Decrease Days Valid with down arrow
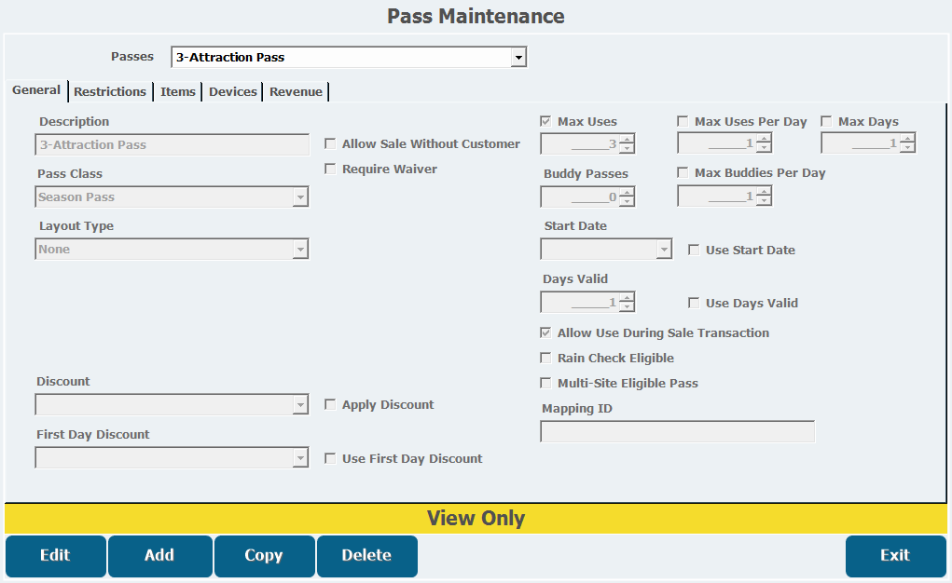Screen dimensions: 952x583 (x=627, y=307)
